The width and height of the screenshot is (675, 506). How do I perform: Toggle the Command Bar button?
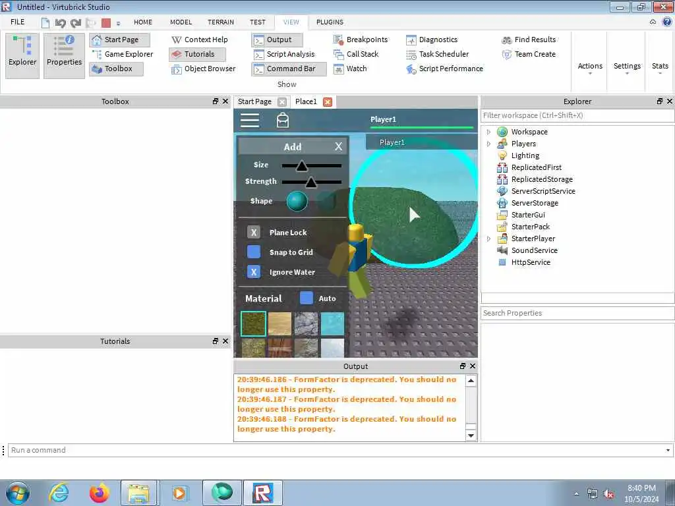289,69
